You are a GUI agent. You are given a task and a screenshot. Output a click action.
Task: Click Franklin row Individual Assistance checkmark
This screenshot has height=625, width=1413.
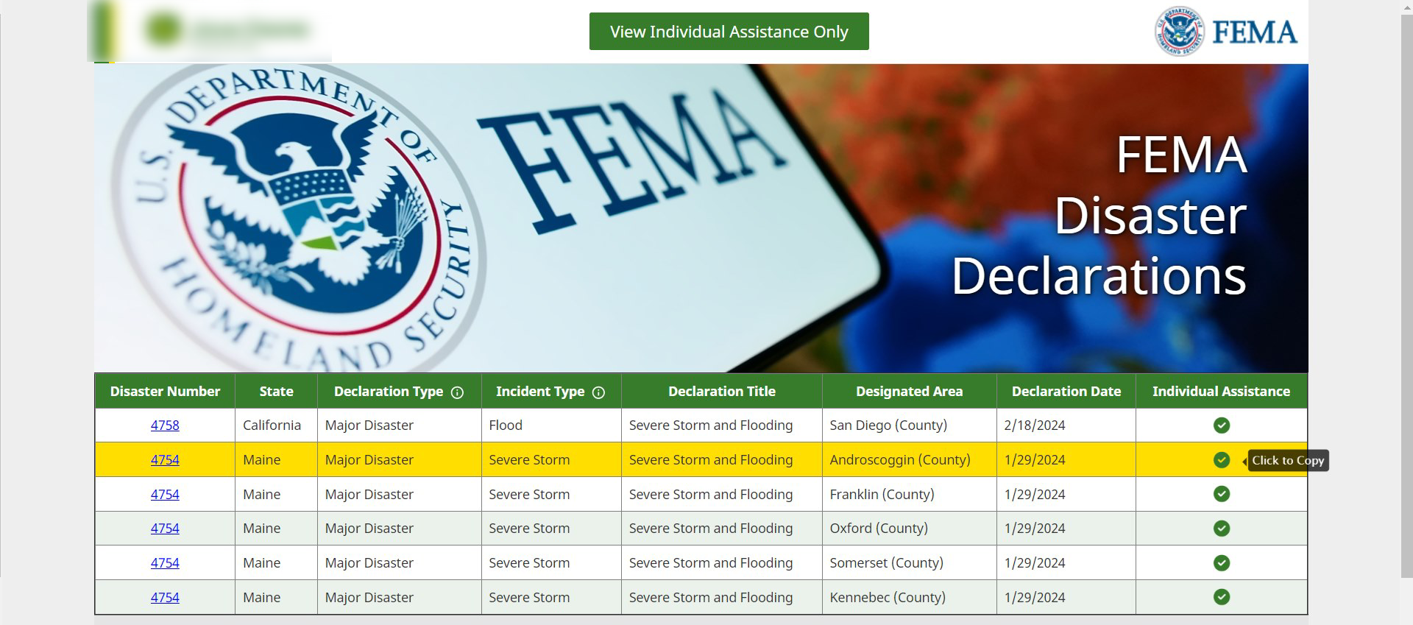click(x=1221, y=494)
